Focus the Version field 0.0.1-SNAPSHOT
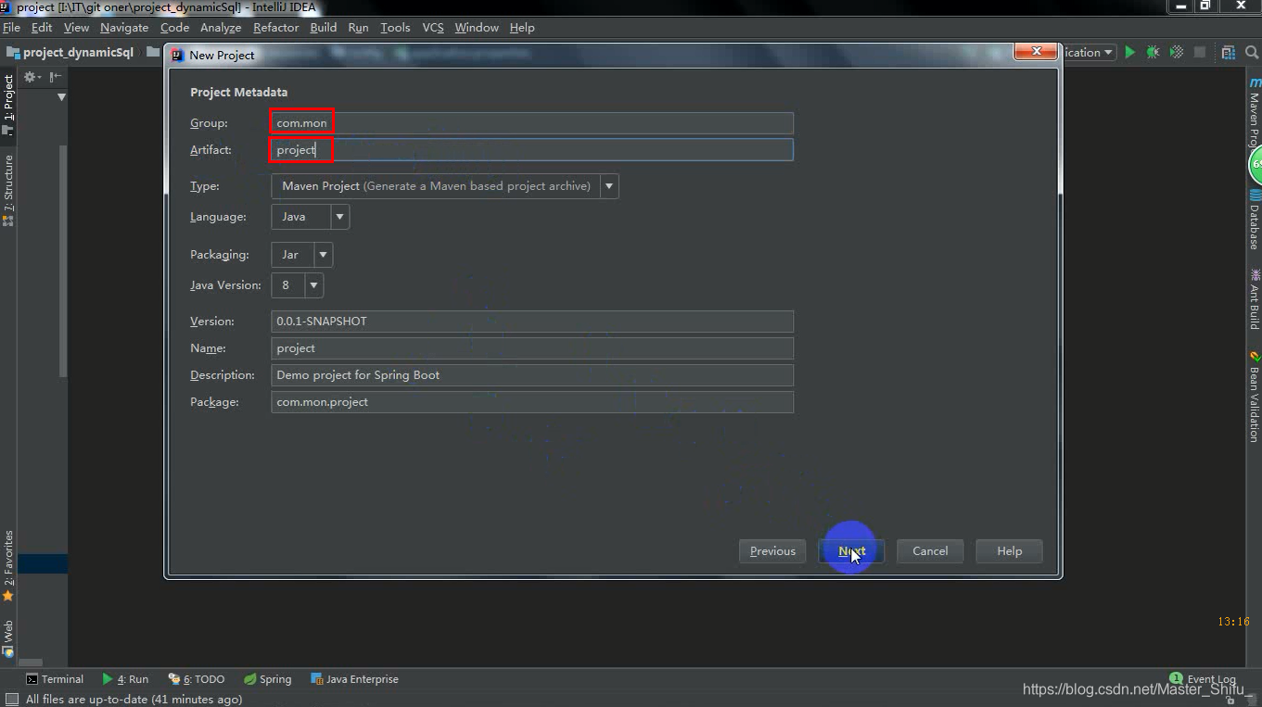The height and width of the screenshot is (707, 1262). (x=532, y=322)
